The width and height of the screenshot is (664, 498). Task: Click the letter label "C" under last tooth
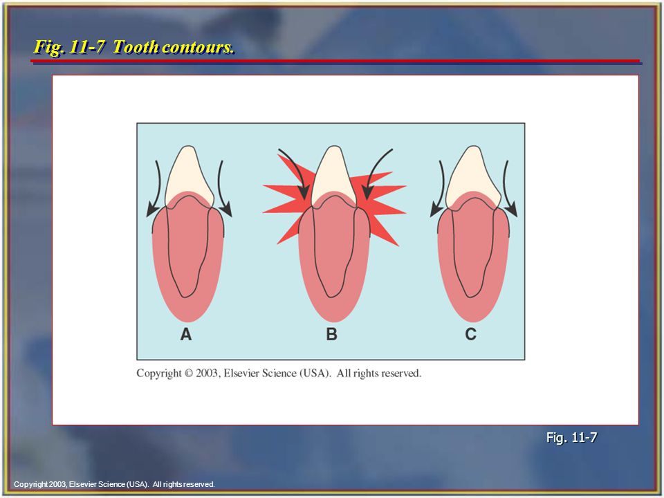pyautogui.click(x=471, y=334)
